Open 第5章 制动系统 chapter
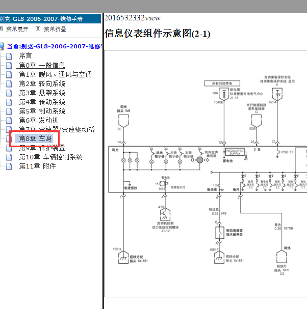Viewport: 307px width, 309px height. [x=42, y=111]
